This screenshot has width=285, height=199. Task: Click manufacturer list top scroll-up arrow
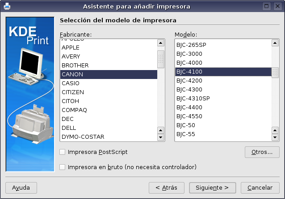tap(160, 43)
